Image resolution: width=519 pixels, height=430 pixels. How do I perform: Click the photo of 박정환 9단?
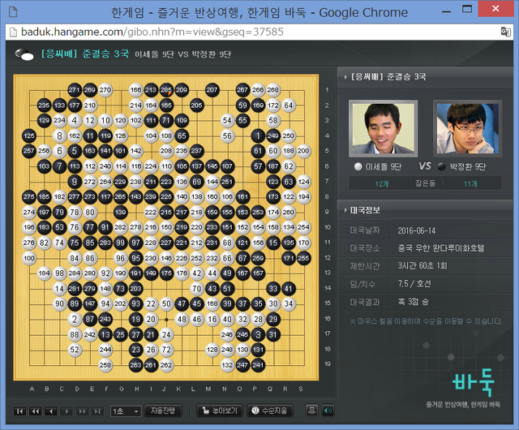pyautogui.click(x=467, y=128)
